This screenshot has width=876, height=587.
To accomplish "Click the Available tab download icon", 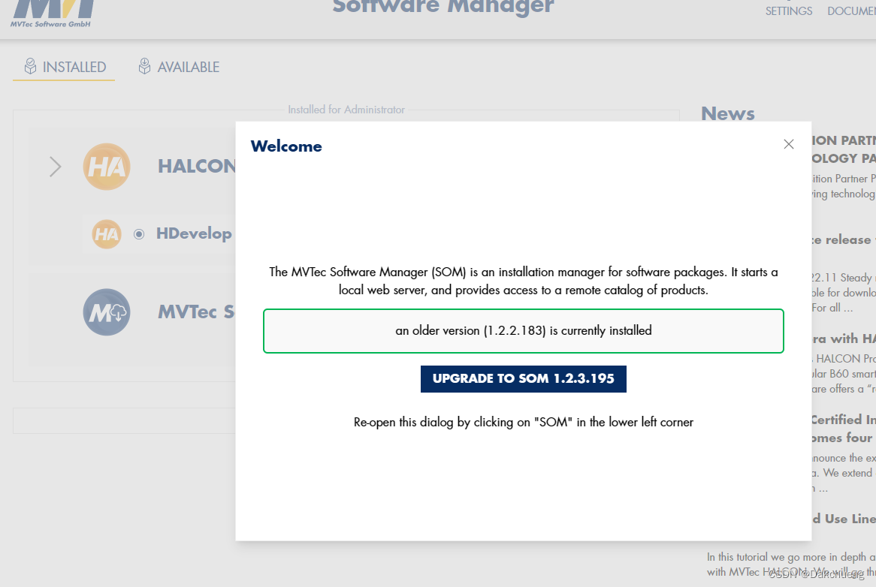I will (x=145, y=66).
